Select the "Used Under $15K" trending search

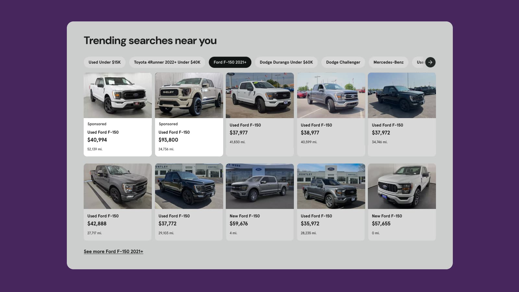tap(104, 62)
